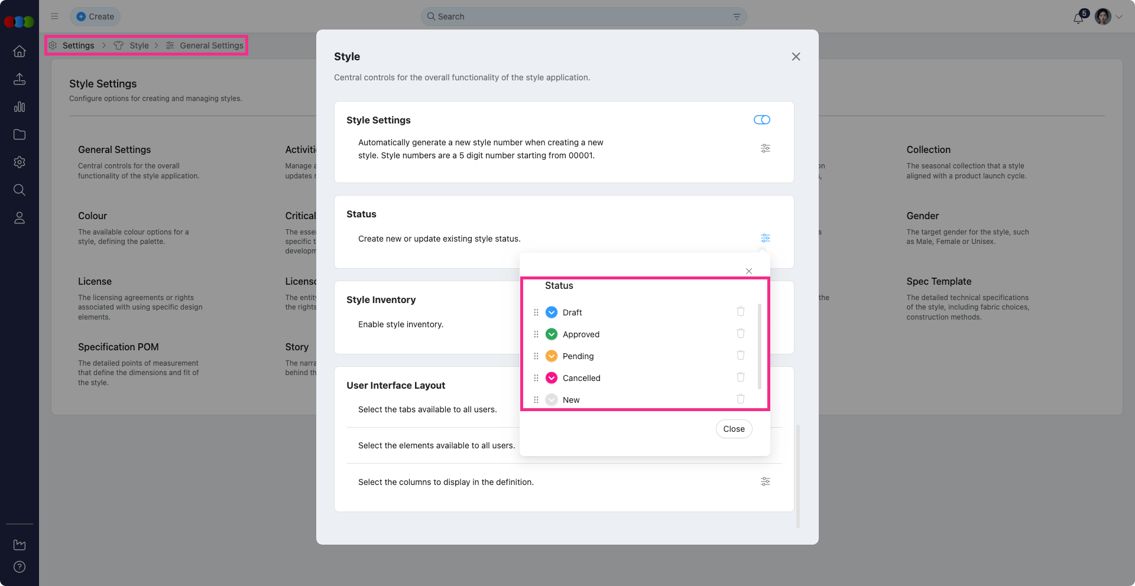Image resolution: width=1135 pixels, height=586 pixels.
Task: Click the Status section settings sliders icon
Action: coord(765,238)
